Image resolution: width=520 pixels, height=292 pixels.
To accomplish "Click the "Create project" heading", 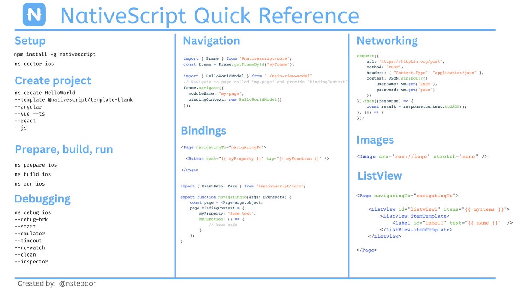I will coord(53,80).
